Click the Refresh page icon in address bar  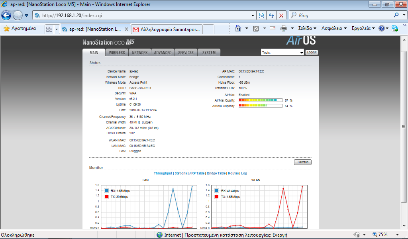[x=271, y=16]
